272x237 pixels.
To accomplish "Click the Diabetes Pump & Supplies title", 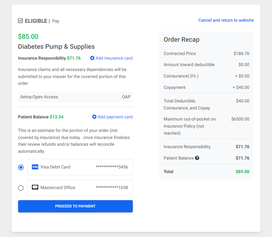I will click(x=56, y=46).
